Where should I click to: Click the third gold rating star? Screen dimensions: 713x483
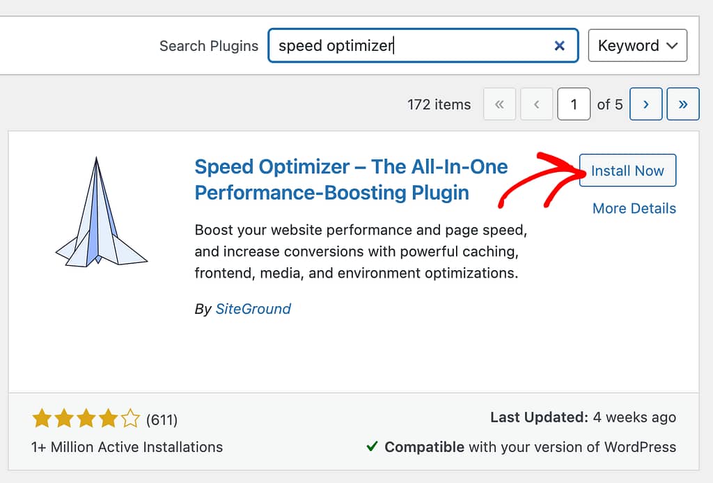pos(86,418)
